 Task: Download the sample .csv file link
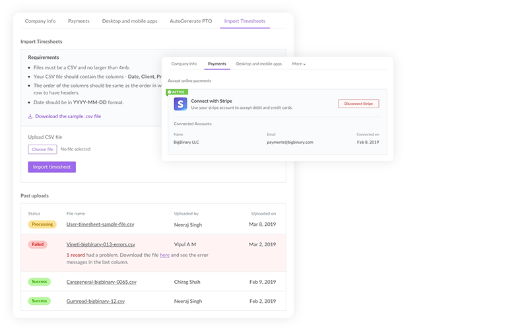[68, 116]
